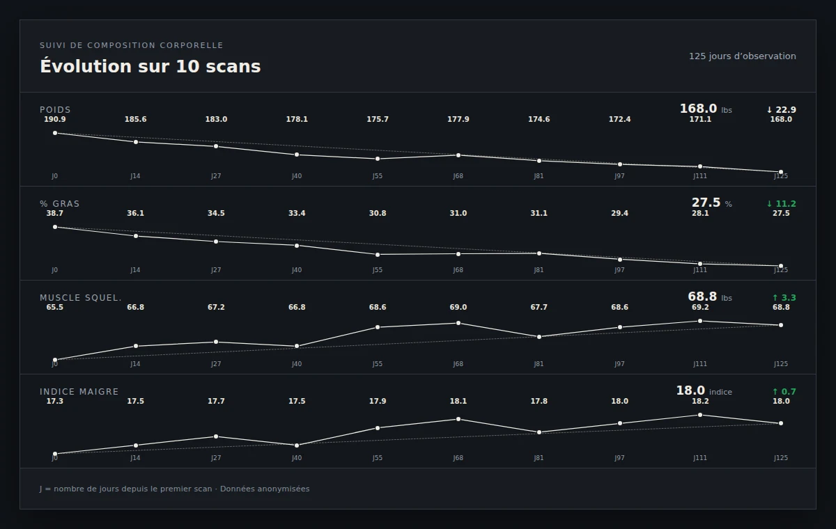Screen dimensions: 836x529
Task: Click the J68 peak point on MUSCLE SQUEL. chart
Action: tap(458, 323)
